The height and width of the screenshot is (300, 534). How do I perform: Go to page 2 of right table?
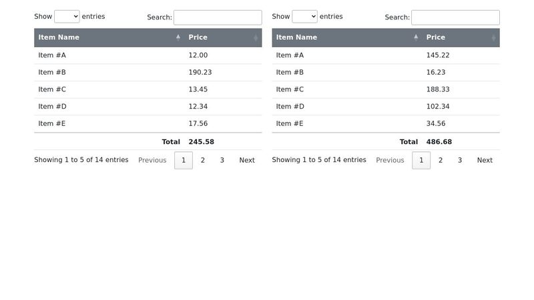(x=441, y=160)
